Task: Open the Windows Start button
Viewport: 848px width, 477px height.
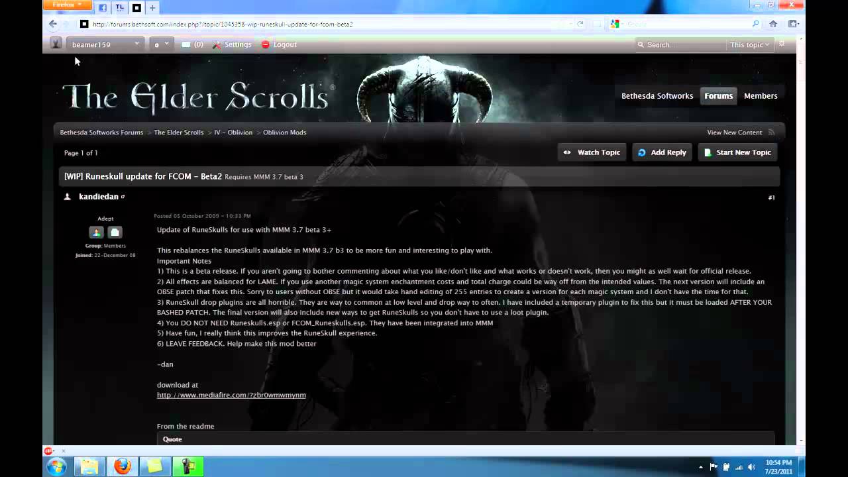Action: pyautogui.click(x=56, y=466)
